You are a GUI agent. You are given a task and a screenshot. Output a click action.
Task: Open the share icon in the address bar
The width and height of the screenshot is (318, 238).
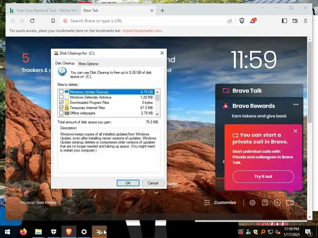[229, 21]
